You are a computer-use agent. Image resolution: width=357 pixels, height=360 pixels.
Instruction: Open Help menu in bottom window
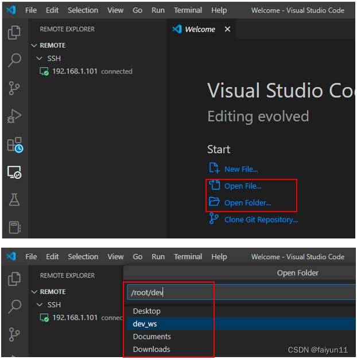pos(219,256)
